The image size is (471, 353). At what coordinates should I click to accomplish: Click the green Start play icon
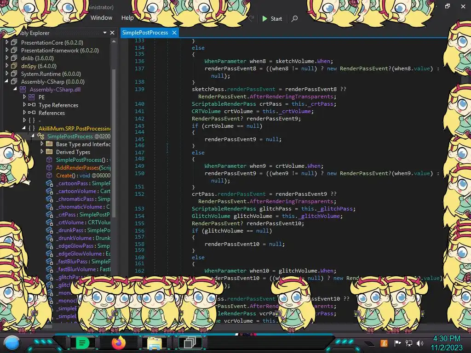264,18
